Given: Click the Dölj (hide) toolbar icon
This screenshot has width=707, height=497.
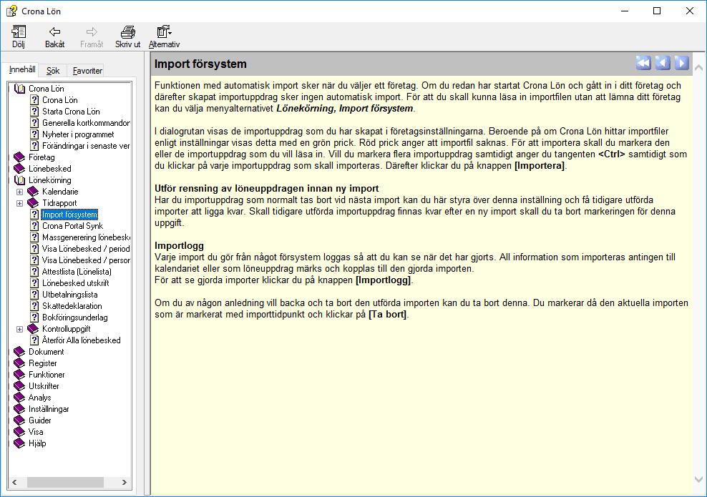Looking at the screenshot, I should click(x=19, y=36).
